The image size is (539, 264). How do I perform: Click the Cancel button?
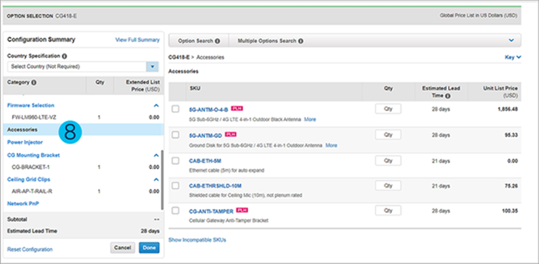123,248
